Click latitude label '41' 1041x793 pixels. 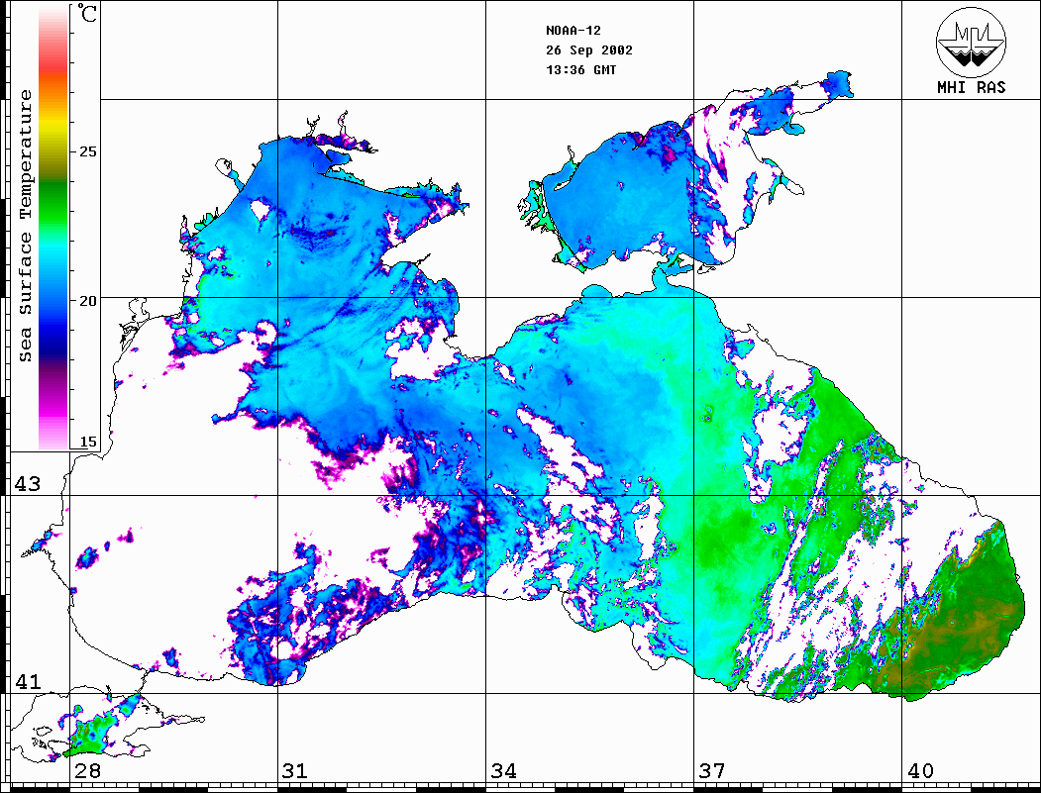coord(28,681)
